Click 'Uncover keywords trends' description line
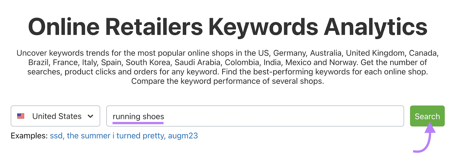This screenshot has height=158, width=456. click(x=227, y=53)
